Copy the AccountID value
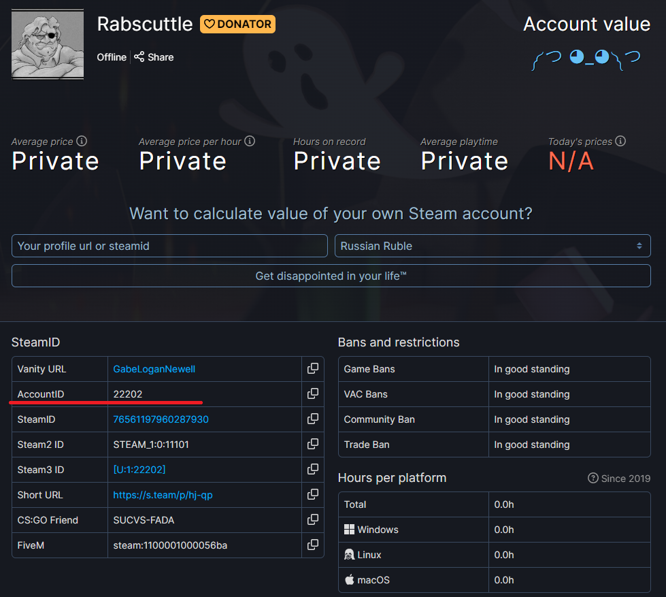Screen dimensions: 666x597 [x=313, y=393]
